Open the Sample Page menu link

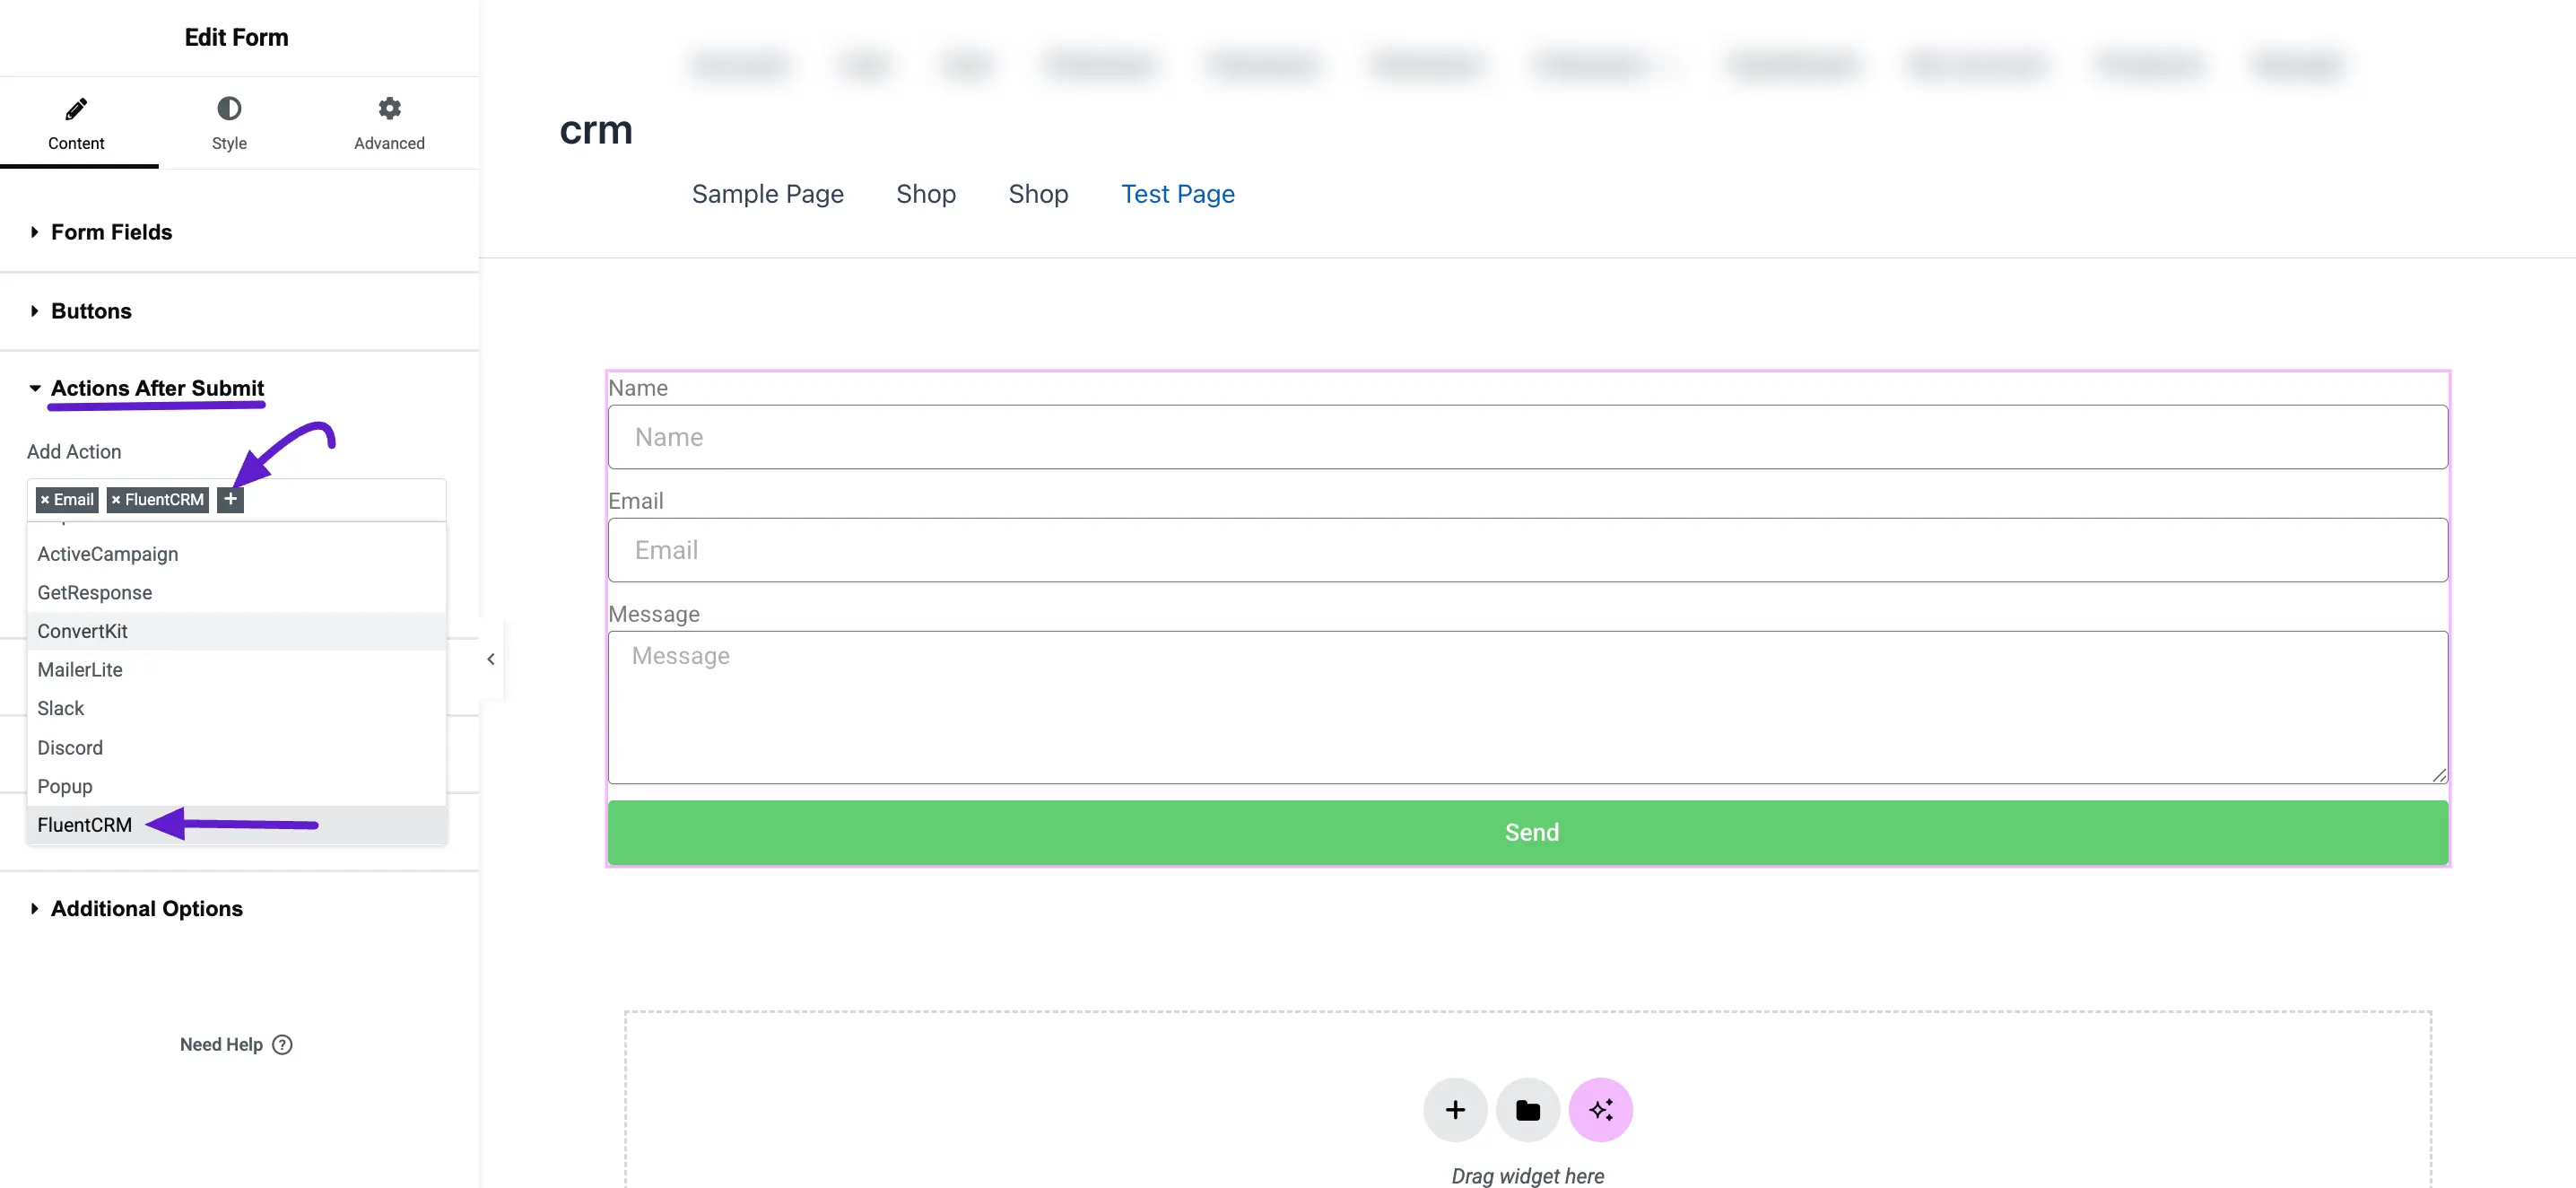point(768,194)
